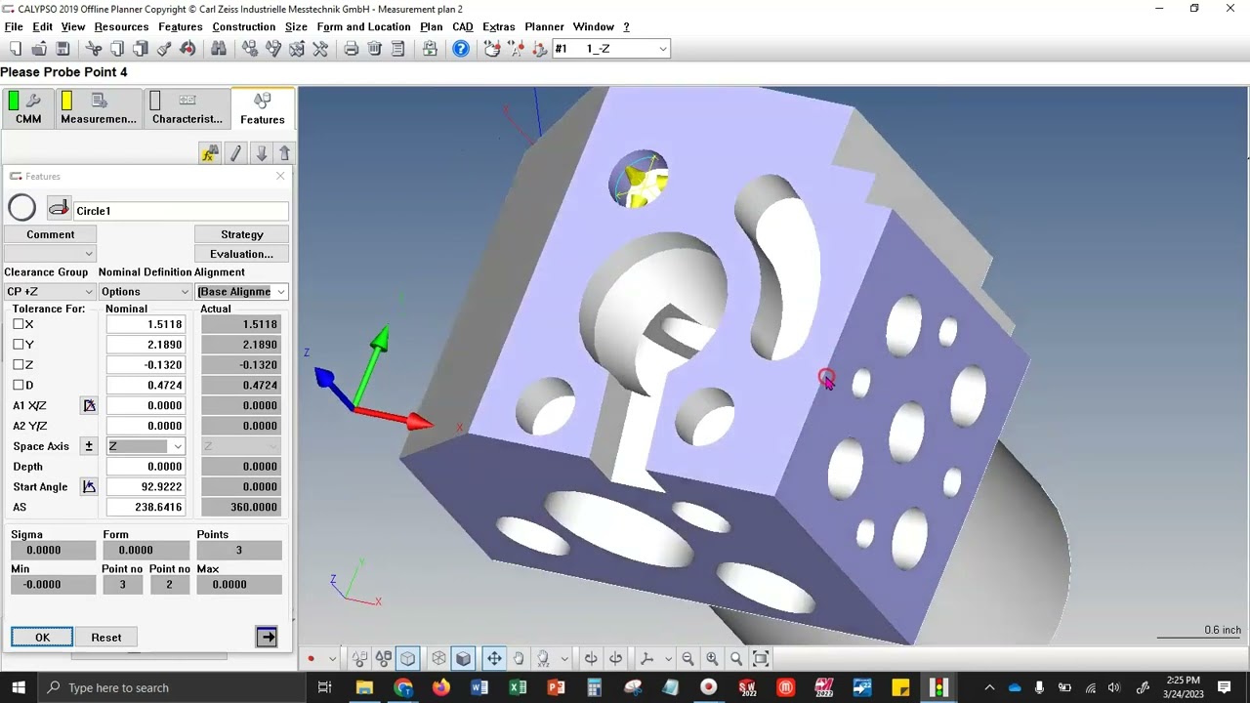The image size is (1250, 703).
Task: Click the Reset button
Action: (106, 638)
